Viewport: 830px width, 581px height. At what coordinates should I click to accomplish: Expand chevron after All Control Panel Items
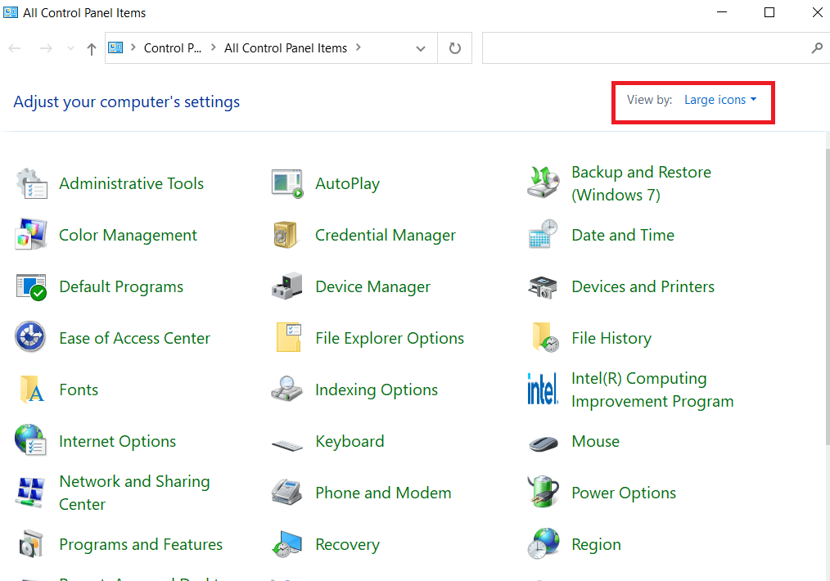pyautogui.click(x=359, y=47)
